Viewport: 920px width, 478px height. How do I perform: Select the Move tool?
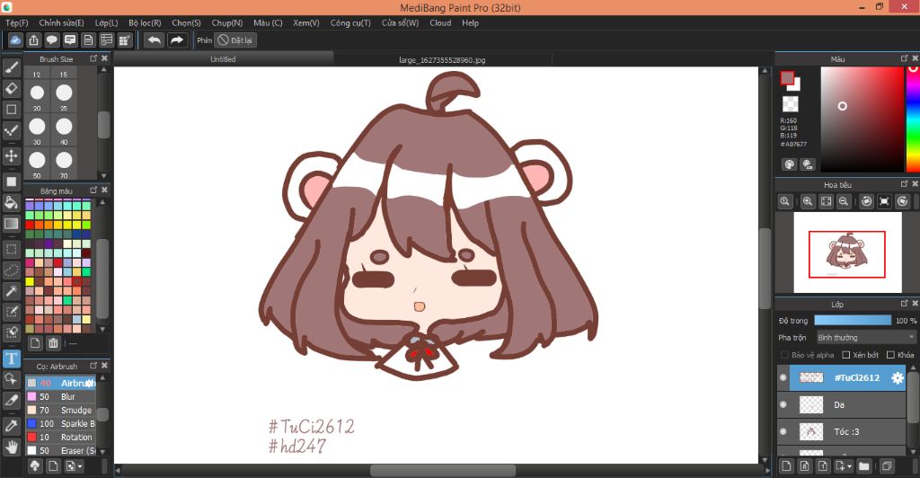pos(11,156)
